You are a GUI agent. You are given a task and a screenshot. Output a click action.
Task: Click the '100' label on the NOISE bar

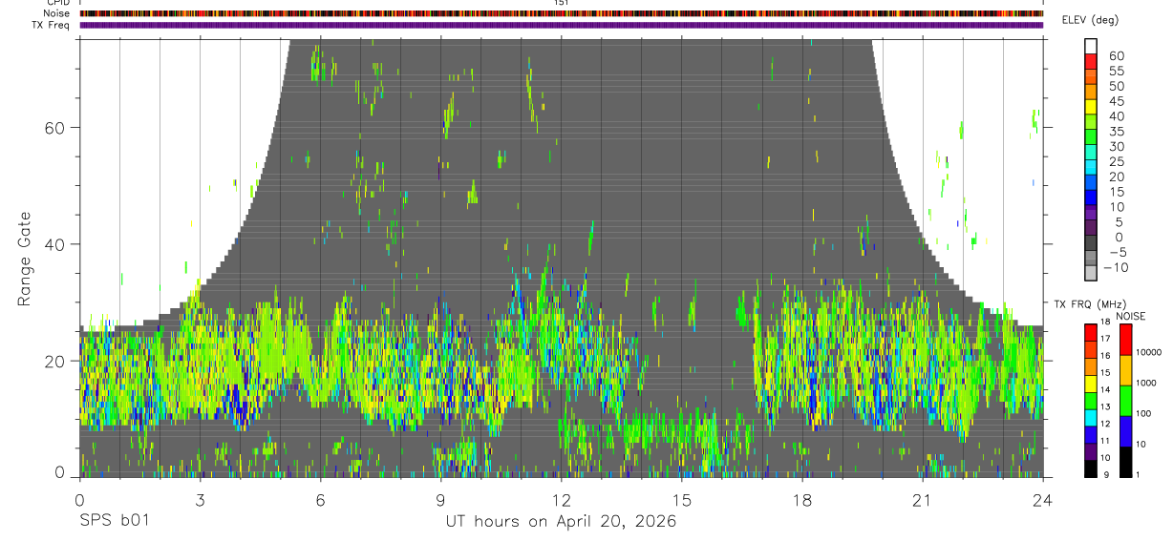[1145, 414]
